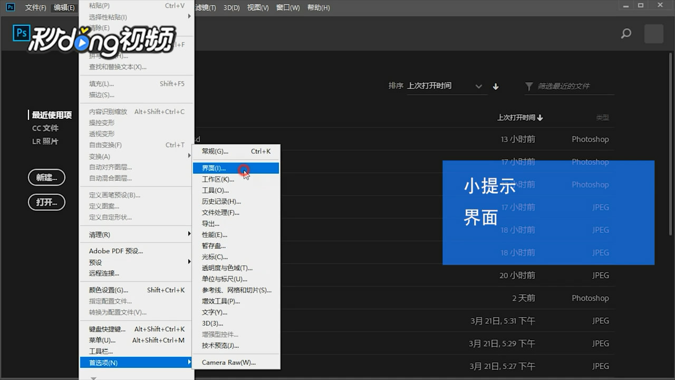
Task: Toggle the sort direction arrow
Action: (x=496, y=87)
